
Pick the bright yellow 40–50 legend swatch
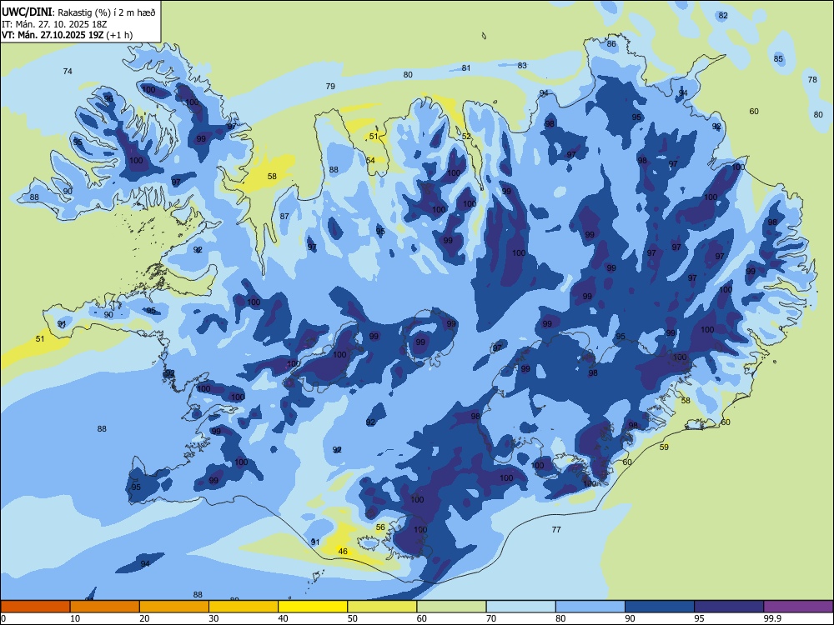(313, 607)
